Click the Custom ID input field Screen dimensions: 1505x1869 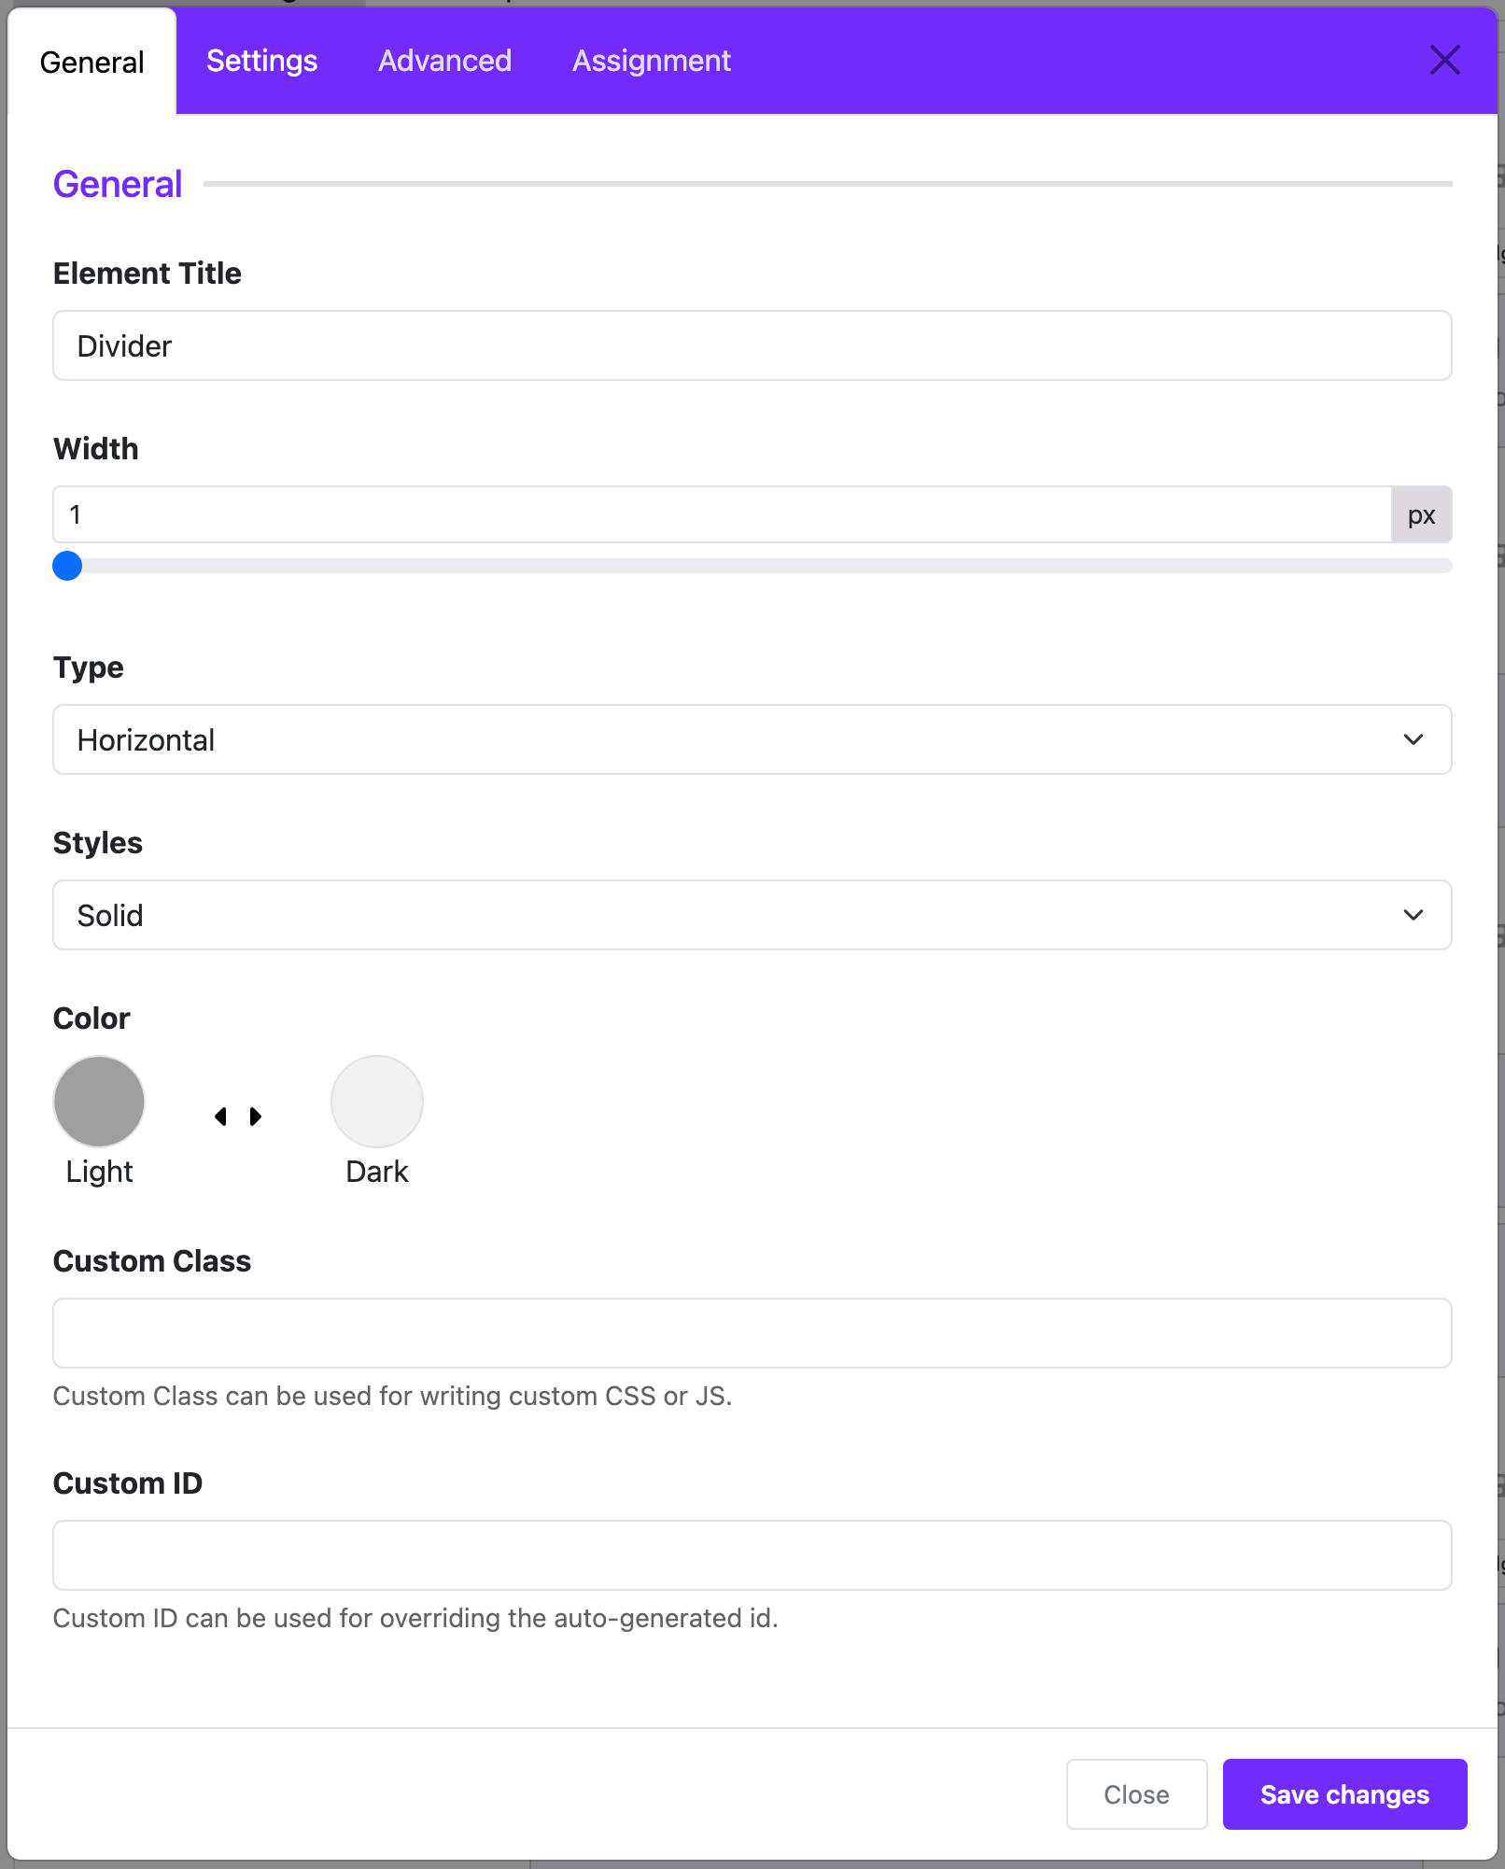[x=752, y=1555]
